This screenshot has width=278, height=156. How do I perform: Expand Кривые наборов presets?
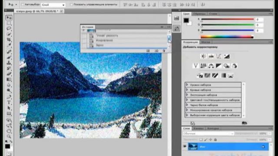187,90
